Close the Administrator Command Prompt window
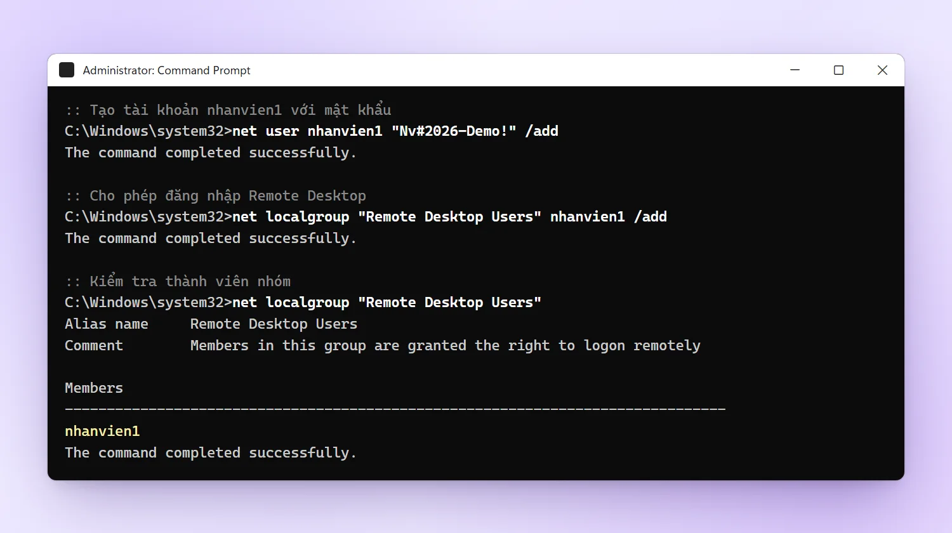This screenshot has width=952, height=533. pyautogui.click(x=882, y=70)
